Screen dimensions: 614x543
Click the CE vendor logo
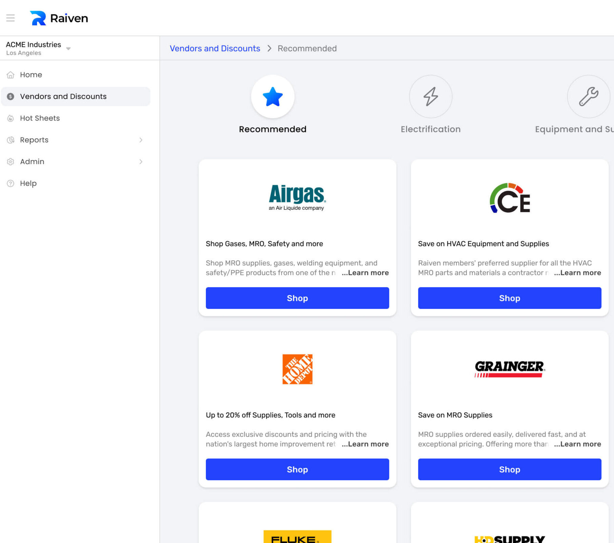click(x=510, y=198)
